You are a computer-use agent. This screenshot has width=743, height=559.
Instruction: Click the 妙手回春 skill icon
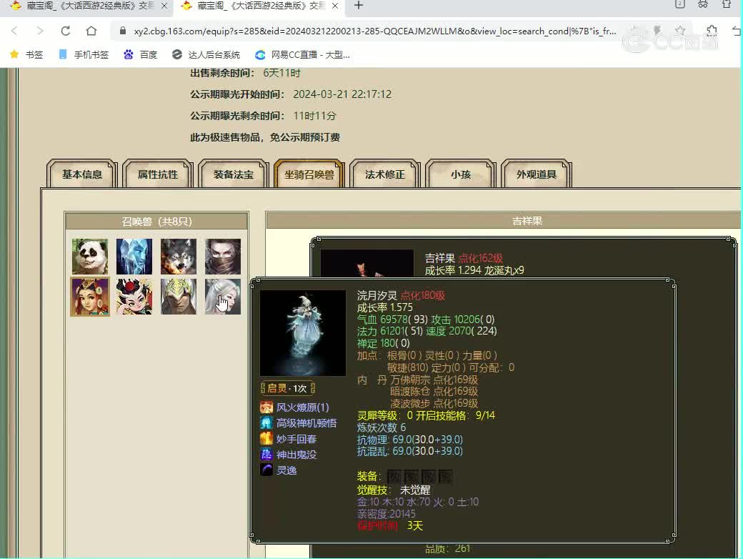pos(266,438)
